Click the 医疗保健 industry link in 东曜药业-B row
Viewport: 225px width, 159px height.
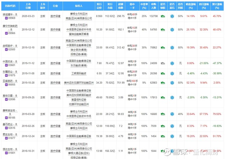coord(55,74)
